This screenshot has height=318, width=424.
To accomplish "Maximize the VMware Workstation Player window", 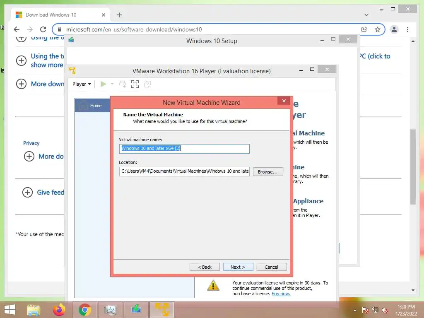I will [x=312, y=70].
